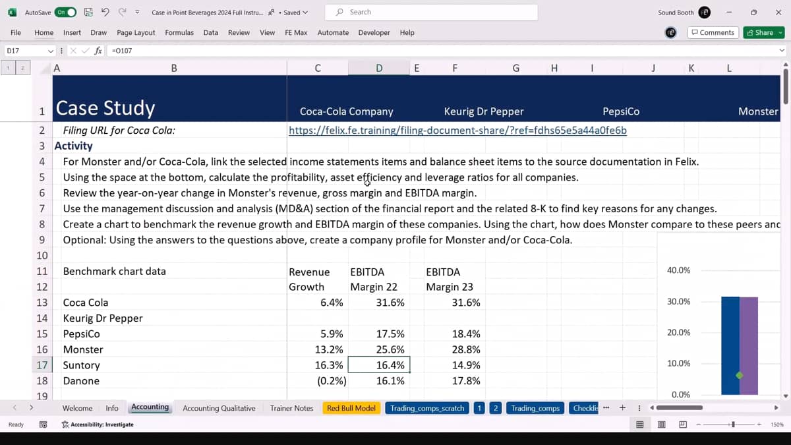Select the Insert ribbon tab
The height and width of the screenshot is (445, 791).
point(73,32)
